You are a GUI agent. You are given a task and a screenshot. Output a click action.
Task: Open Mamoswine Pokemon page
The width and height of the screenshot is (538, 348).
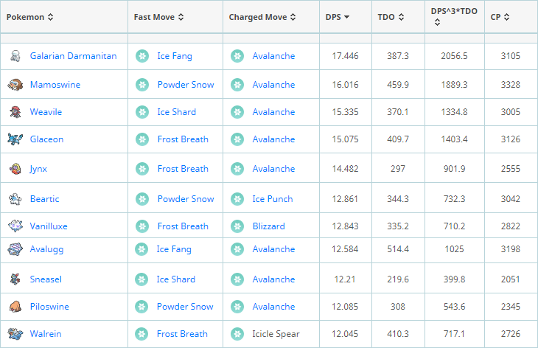pyautogui.click(x=55, y=85)
